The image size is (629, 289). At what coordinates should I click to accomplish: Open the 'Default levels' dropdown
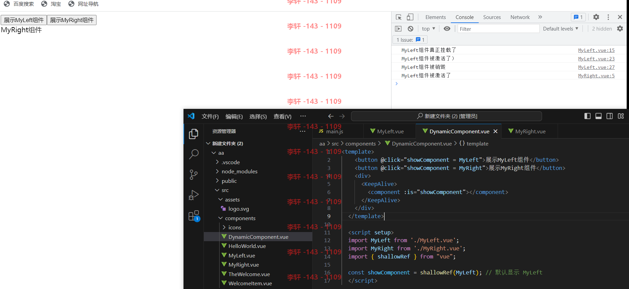tap(561, 29)
